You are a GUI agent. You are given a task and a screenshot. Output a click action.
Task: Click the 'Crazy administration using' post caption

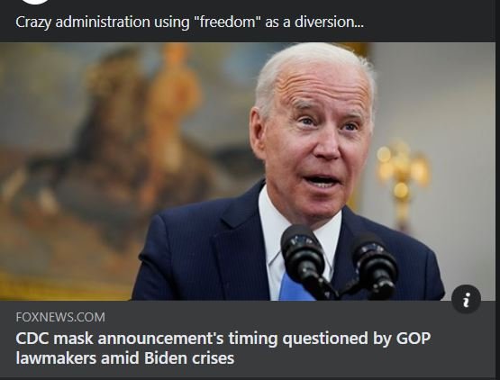[189, 22]
